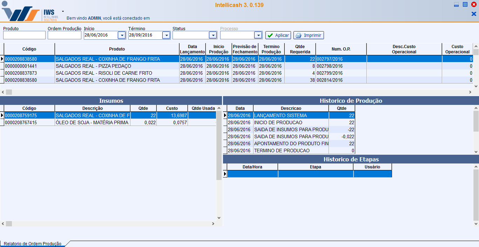Click product code 000000001441
The width and height of the screenshot is (479, 247).
pos(29,66)
